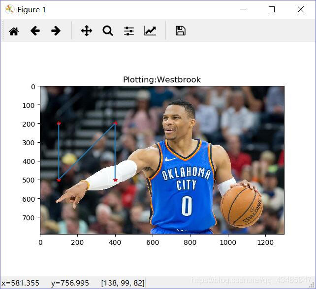Viewport: 316px width, 289px height.
Task: Click the plot title Plotting:Westbrook
Action: pos(162,79)
